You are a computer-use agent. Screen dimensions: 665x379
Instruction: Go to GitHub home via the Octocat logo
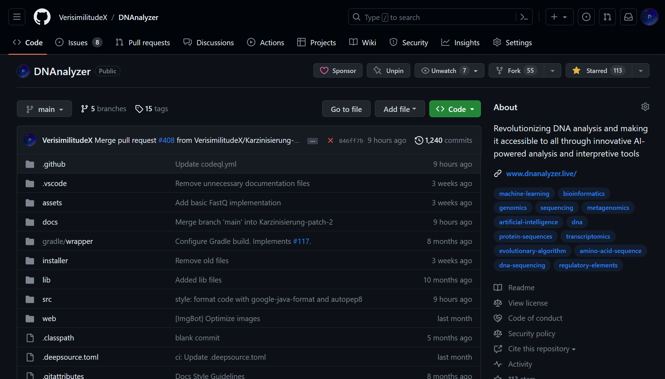coord(42,17)
